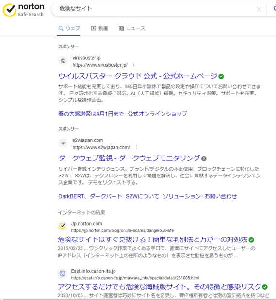Select the ウェブ tab
The image size is (276, 300).
pyautogui.click(x=69, y=28)
